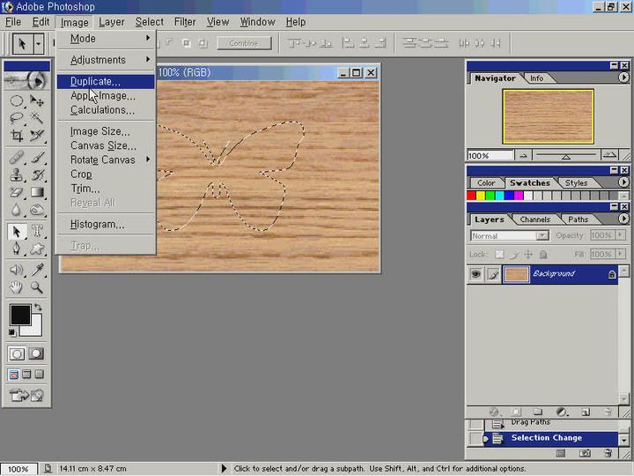The image size is (634, 476).
Task: Choose Image Size from the menu
Action: 106,131
